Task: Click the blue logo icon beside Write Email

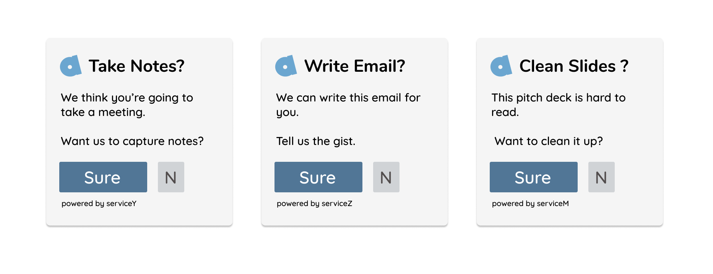Action: (286, 66)
